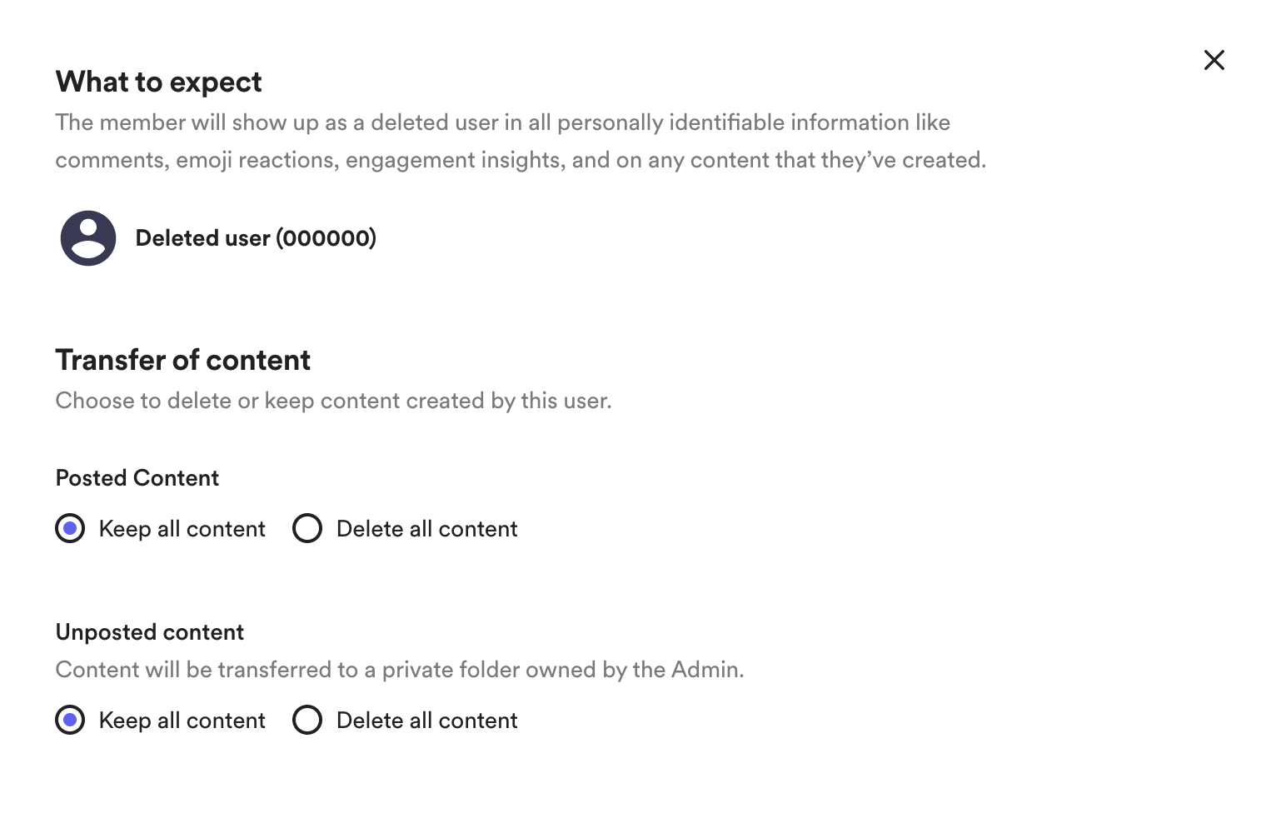This screenshot has height=833, width=1261.
Task: Select Keep all content radio under Posted Content
Action: pos(70,528)
